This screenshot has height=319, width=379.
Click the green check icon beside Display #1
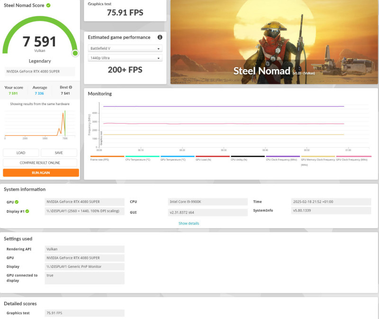tap(27, 211)
